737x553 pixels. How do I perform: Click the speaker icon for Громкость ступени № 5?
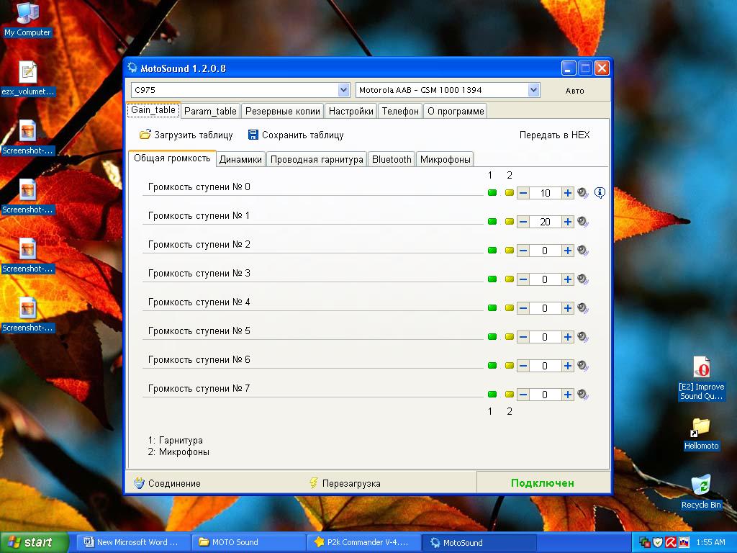pyautogui.click(x=583, y=337)
